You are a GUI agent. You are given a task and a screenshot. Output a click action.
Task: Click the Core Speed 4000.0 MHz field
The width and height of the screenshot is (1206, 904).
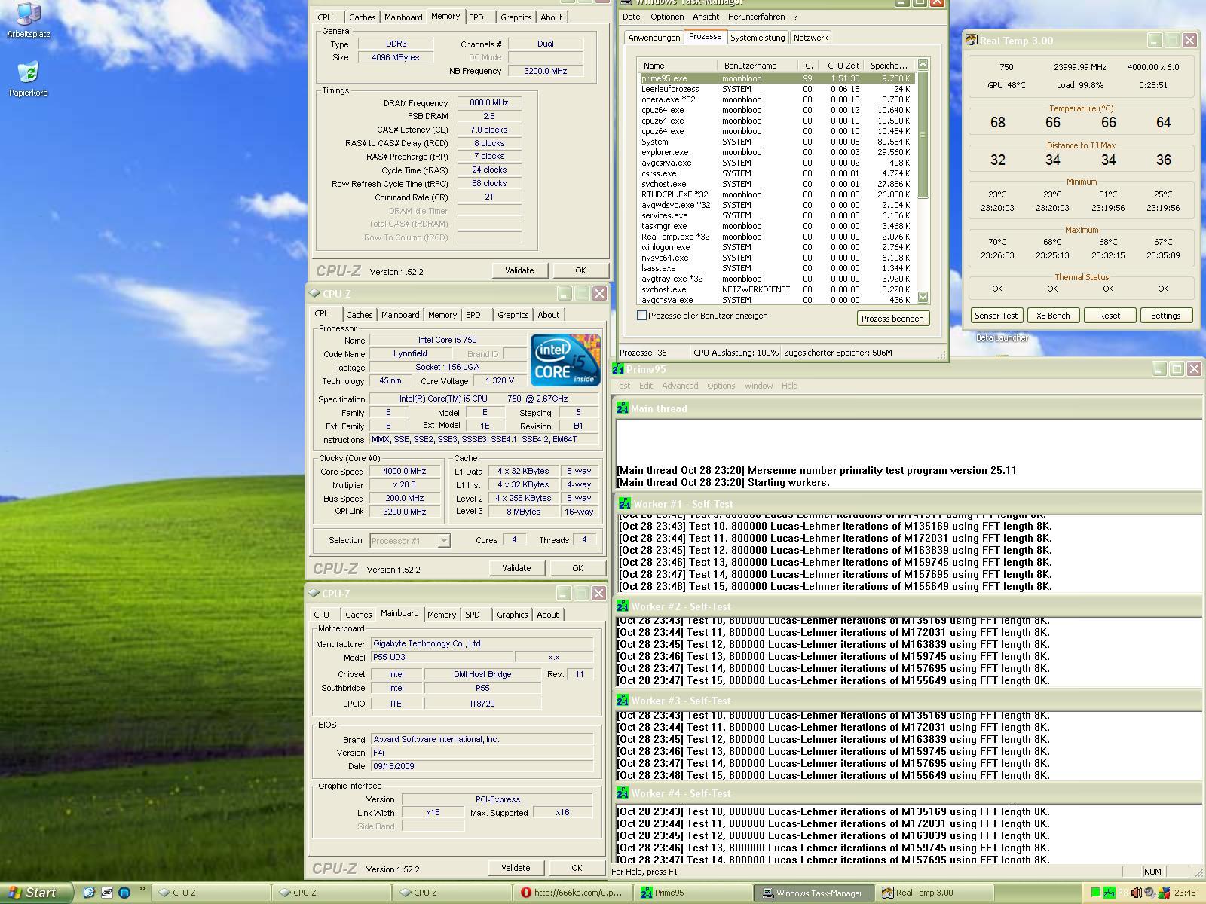coord(404,472)
